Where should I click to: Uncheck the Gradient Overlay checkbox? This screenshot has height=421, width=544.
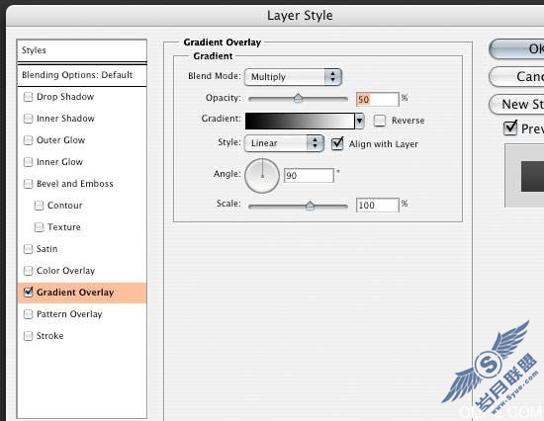click(x=28, y=293)
